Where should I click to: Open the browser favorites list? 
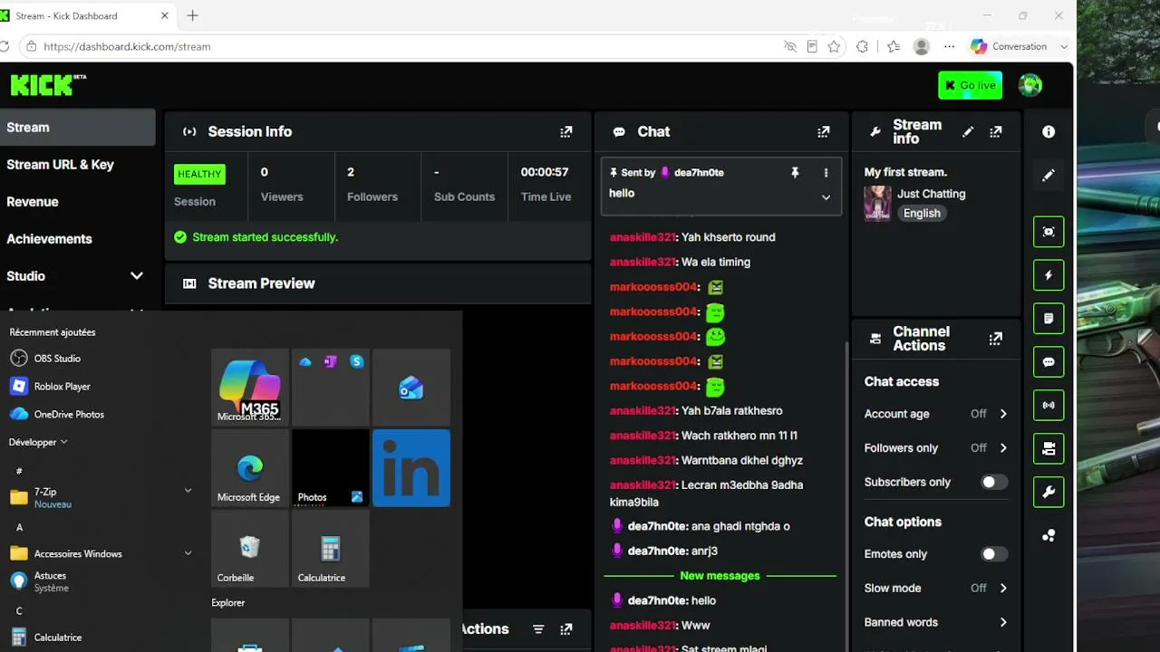click(x=894, y=46)
